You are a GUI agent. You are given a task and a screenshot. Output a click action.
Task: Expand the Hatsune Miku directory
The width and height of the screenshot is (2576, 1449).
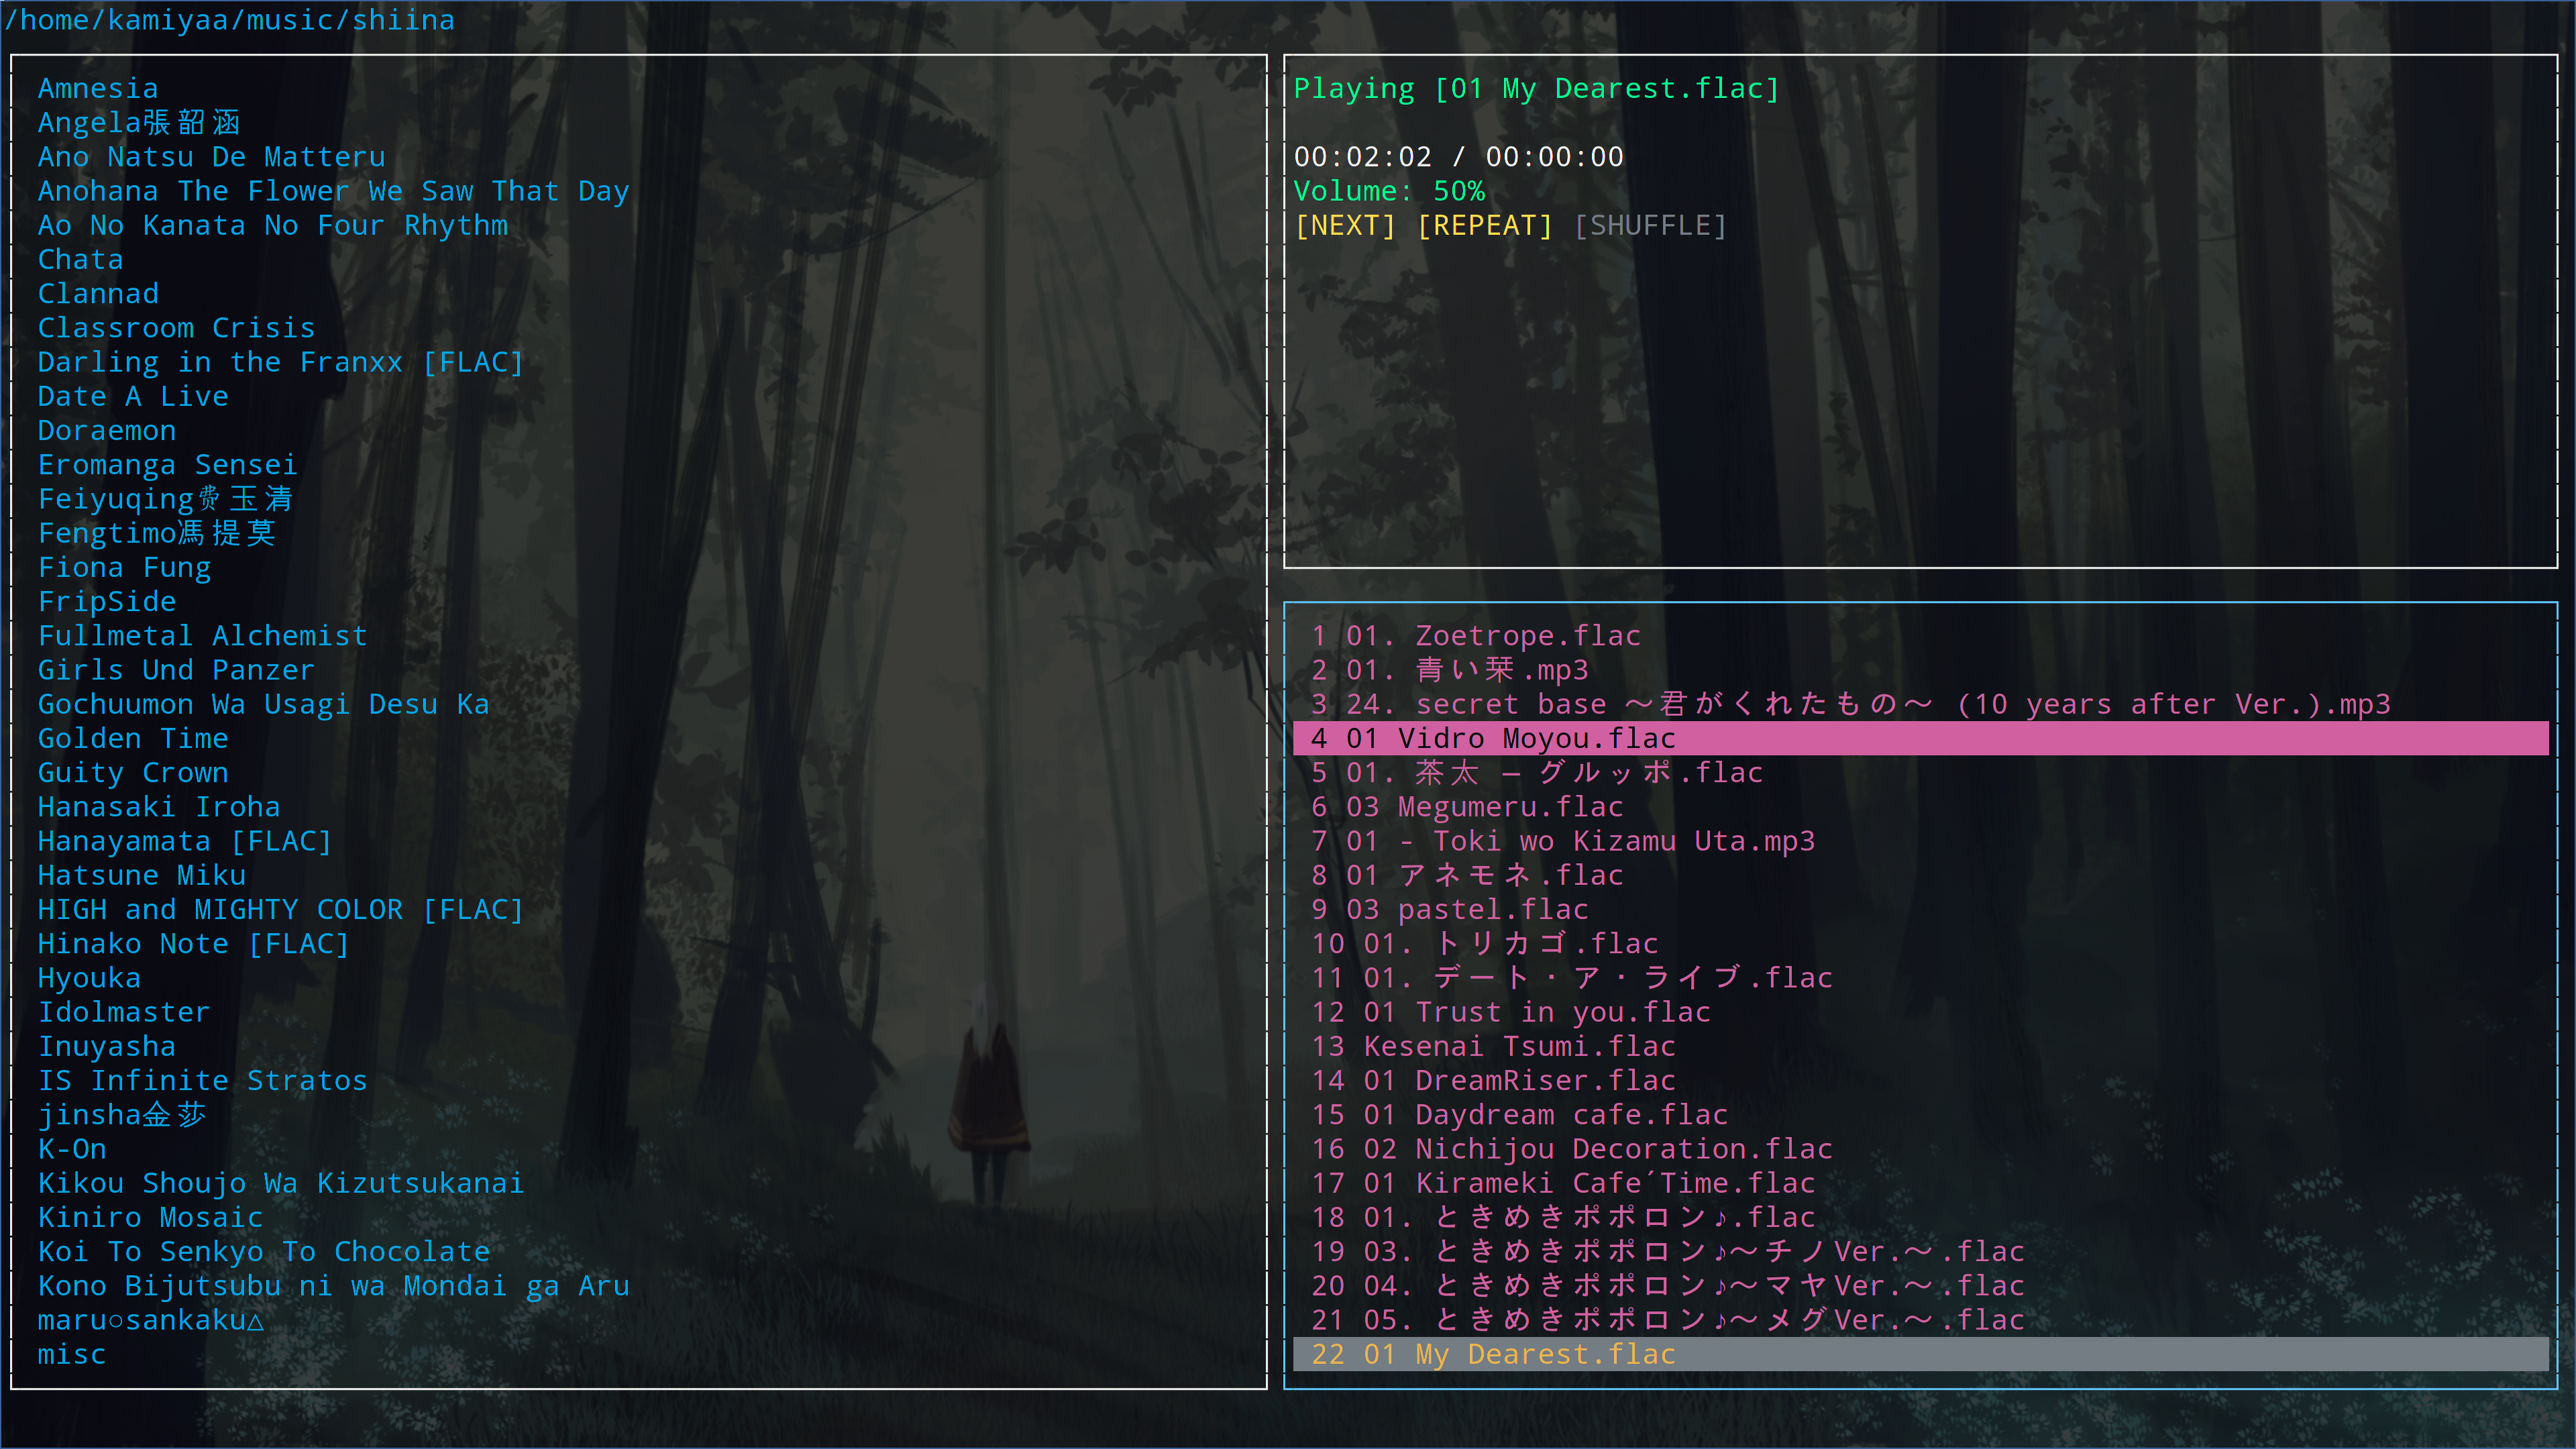(x=142, y=876)
